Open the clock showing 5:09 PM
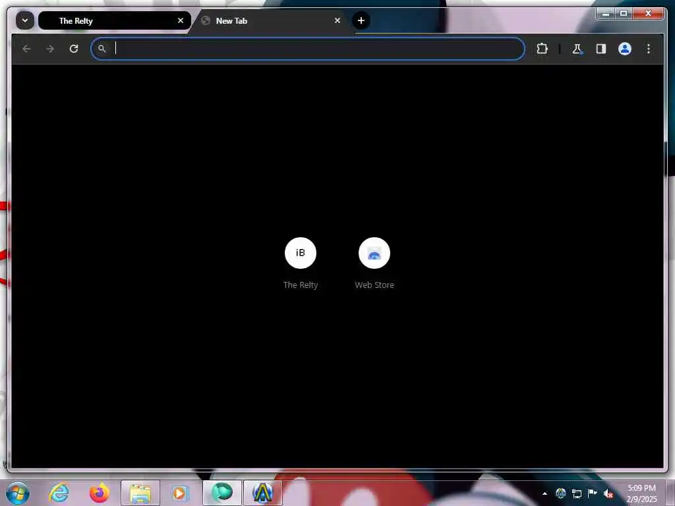Image resolution: width=675 pixels, height=506 pixels. [641, 493]
